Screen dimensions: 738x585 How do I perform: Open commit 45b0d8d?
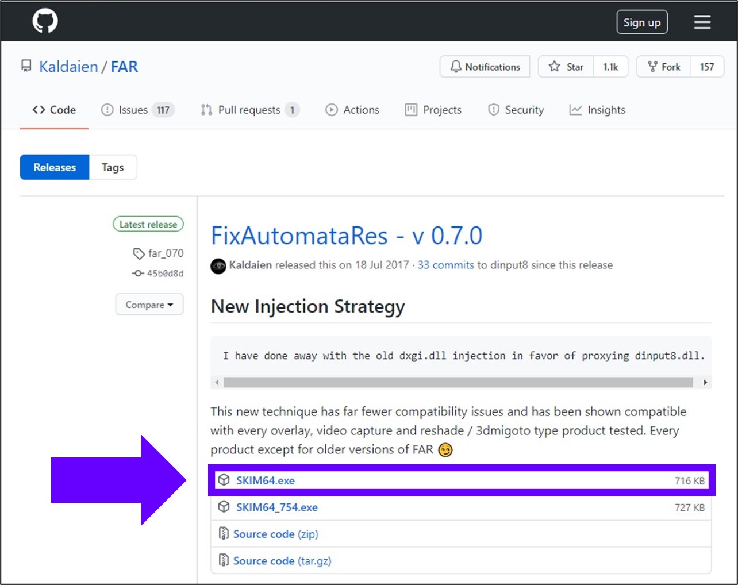coord(158,274)
